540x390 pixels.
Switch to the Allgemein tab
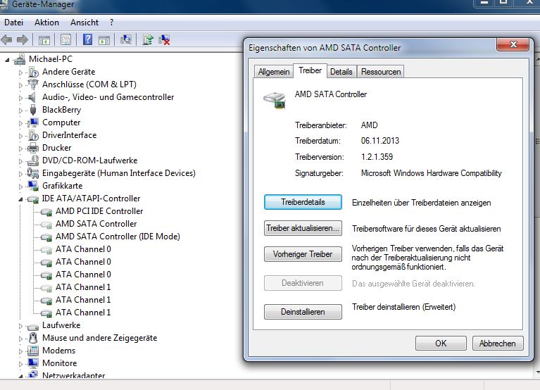(x=274, y=72)
